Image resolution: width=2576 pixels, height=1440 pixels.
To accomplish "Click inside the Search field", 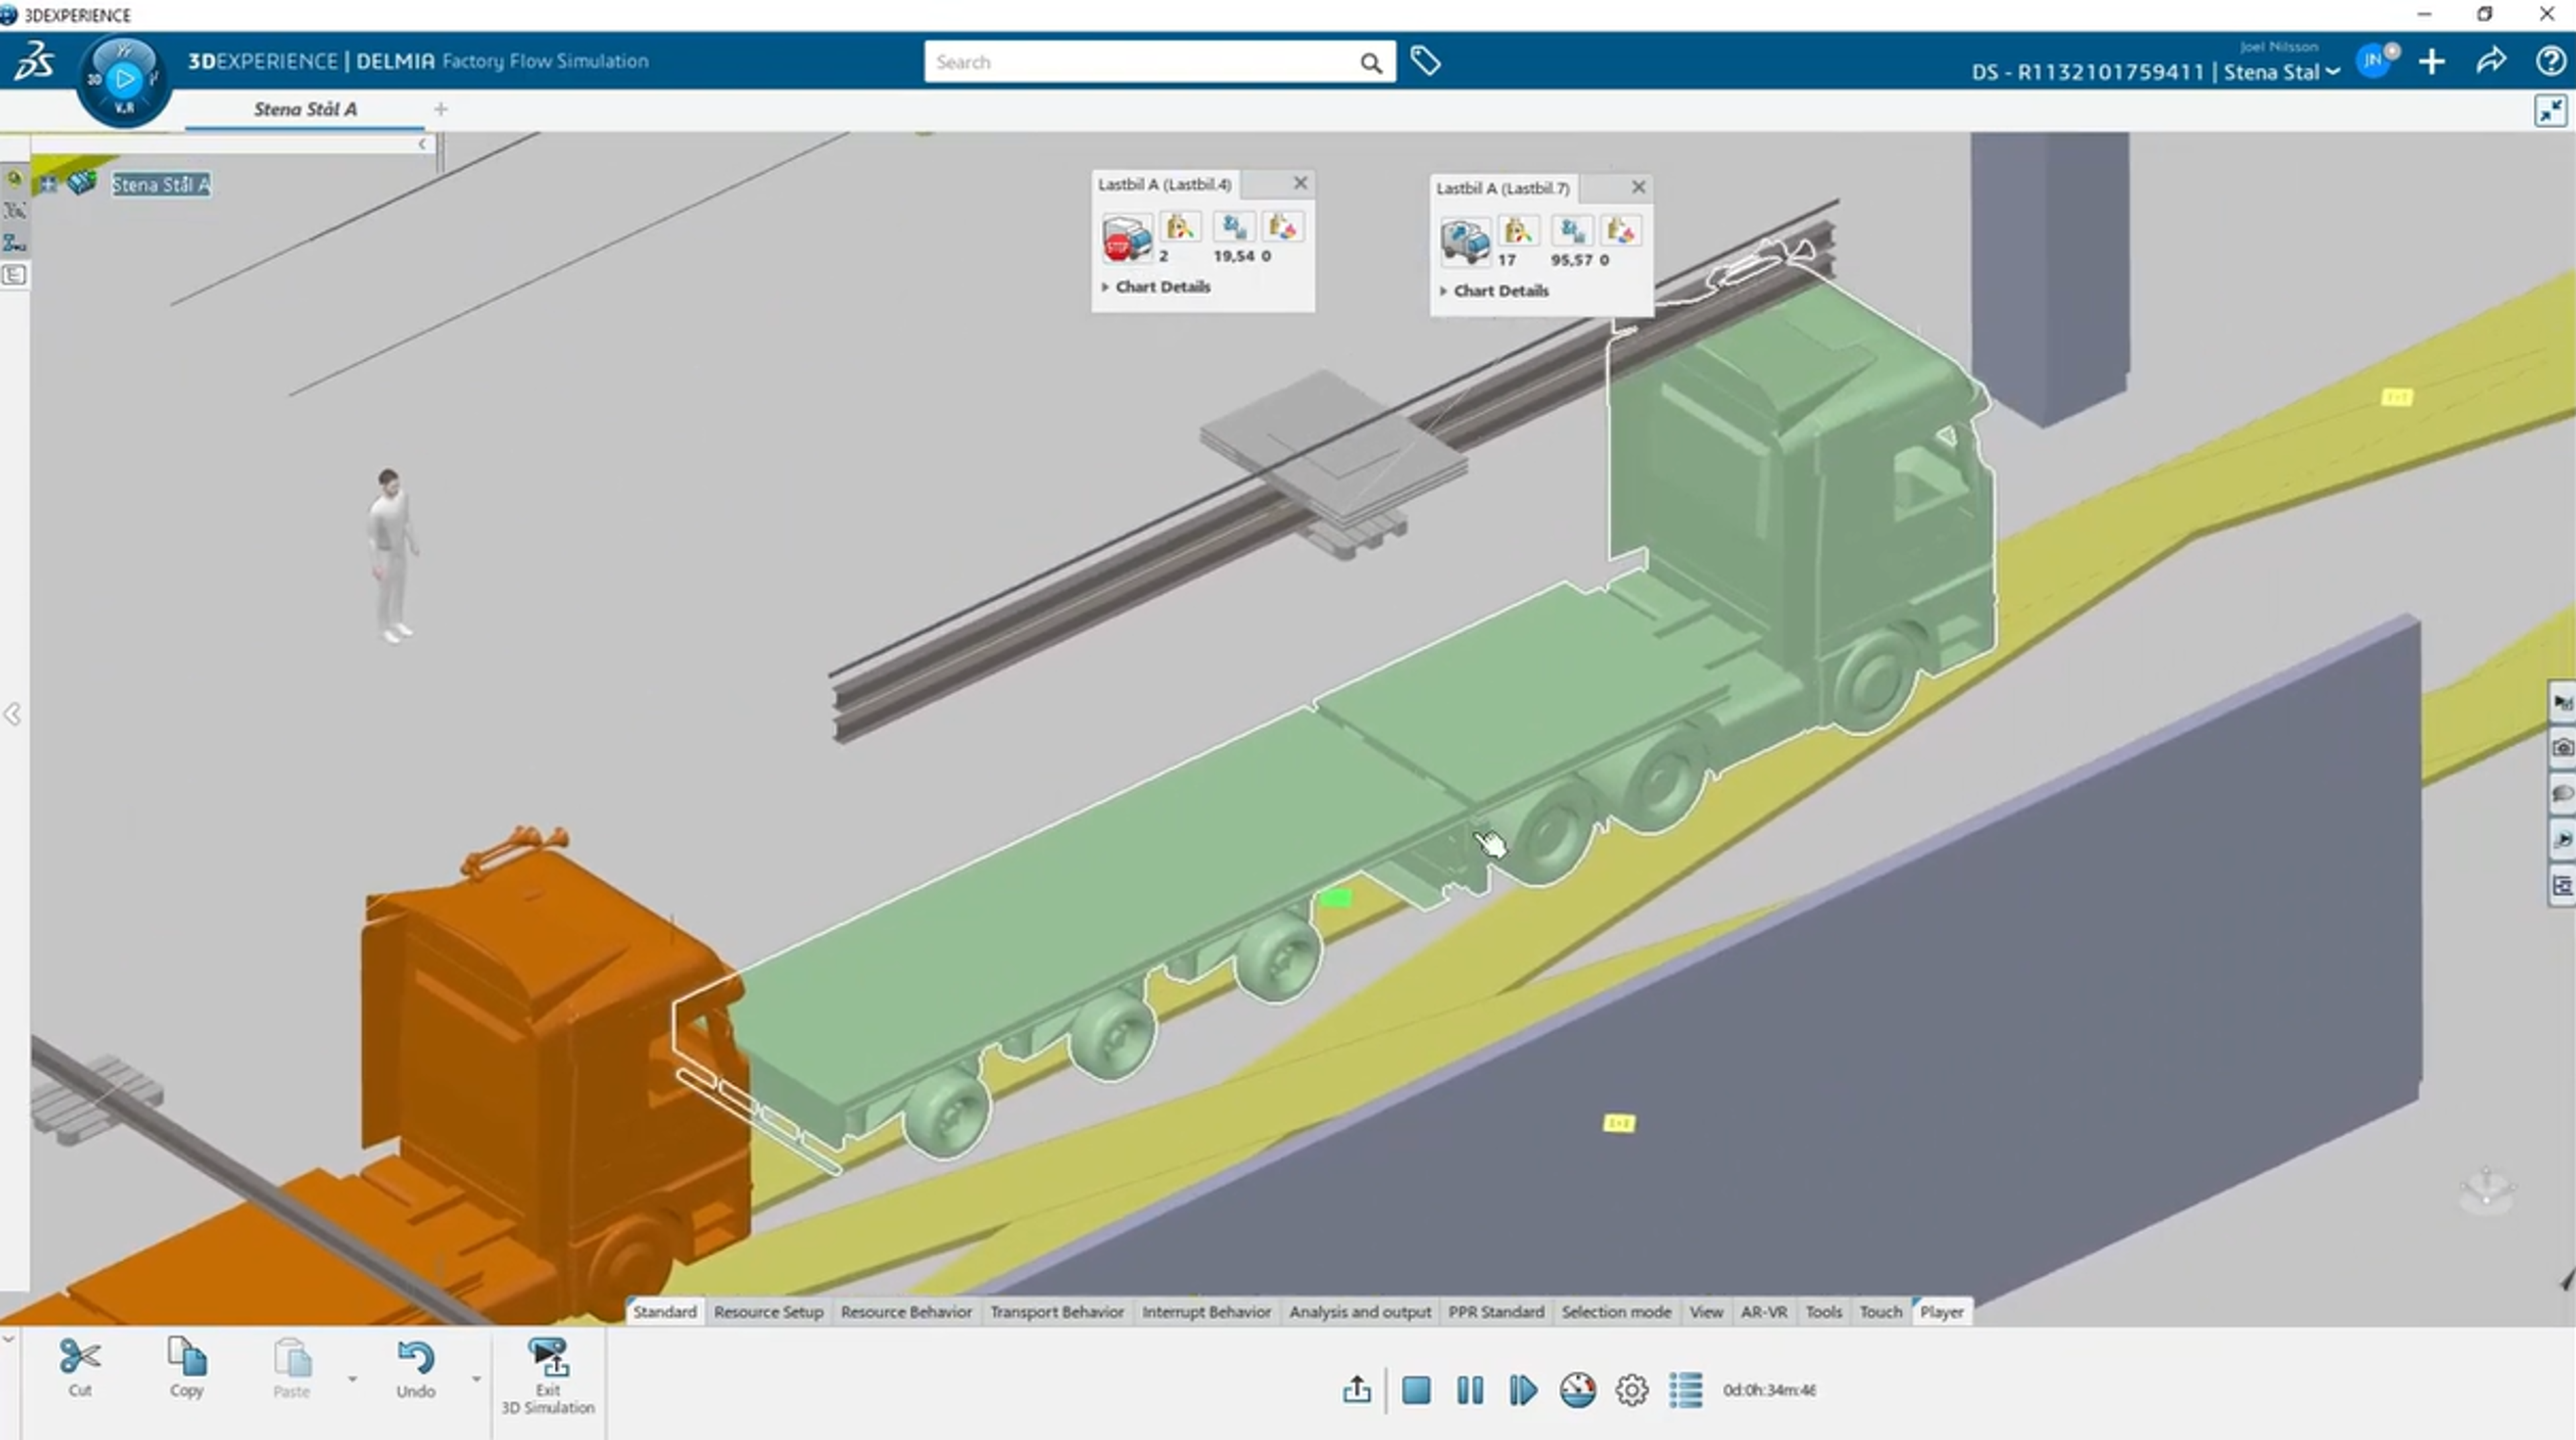I will point(1140,62).
